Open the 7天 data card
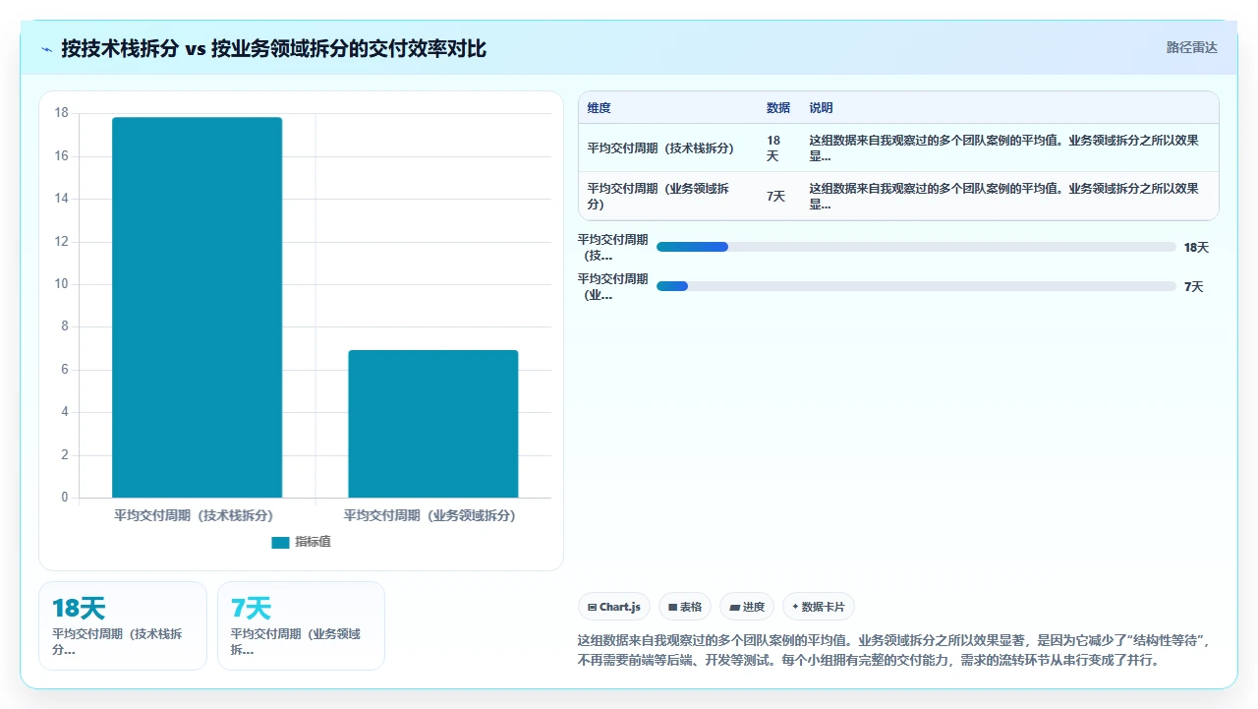 (x=301, y=625)
